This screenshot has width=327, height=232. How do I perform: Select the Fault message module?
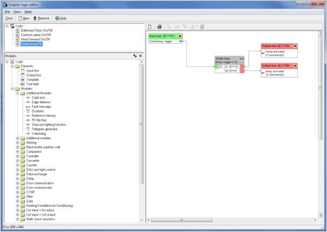[x=41, y=106]
